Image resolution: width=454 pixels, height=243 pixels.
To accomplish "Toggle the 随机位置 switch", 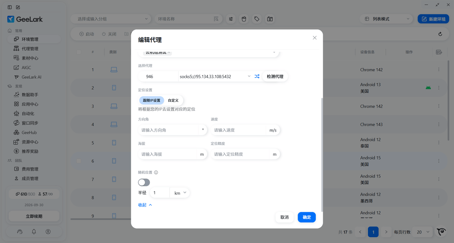I will (x=144, y=182).
